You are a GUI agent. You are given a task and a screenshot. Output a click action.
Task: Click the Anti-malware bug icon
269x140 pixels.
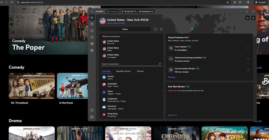[x=171, y=48]
